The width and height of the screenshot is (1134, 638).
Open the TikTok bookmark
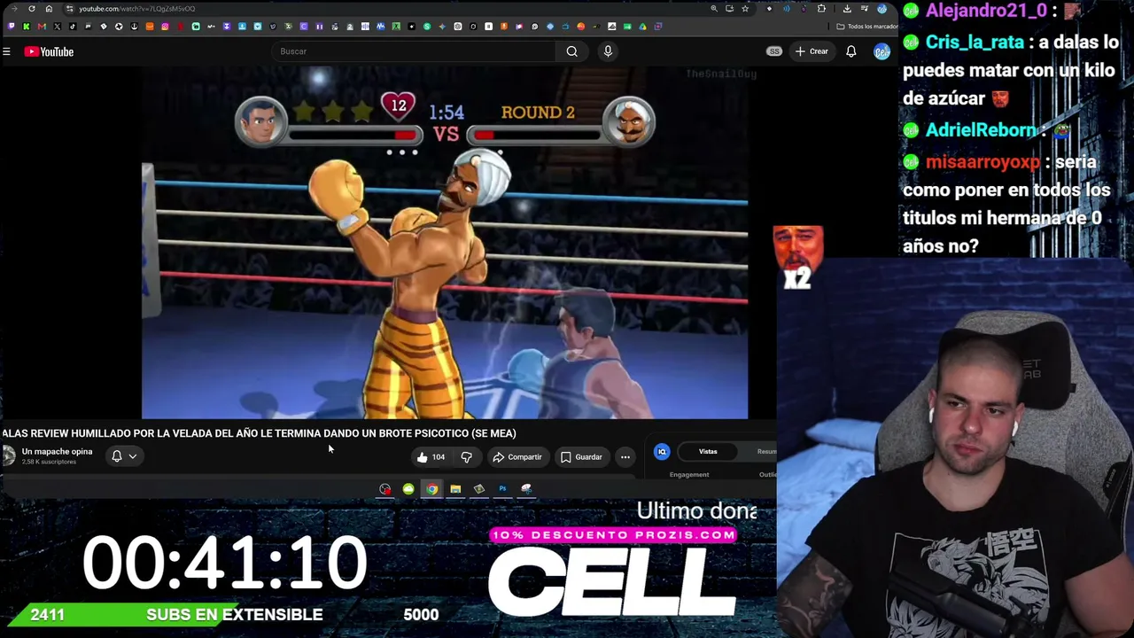(x=73, y=27)
